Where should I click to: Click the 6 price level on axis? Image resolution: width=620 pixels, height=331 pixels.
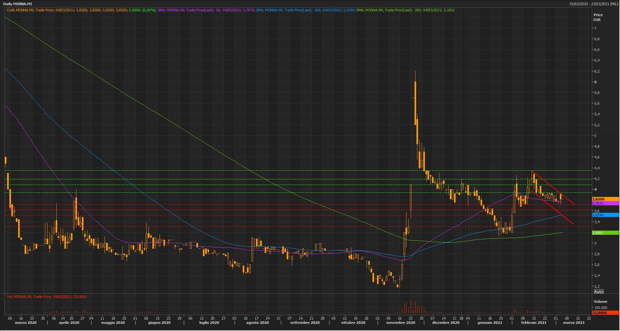pyautogui.click(x=595, y=82)
